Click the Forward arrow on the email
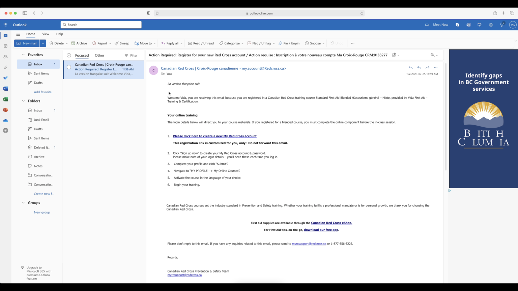Screen dimensions: 518x291 coord(427,67)
